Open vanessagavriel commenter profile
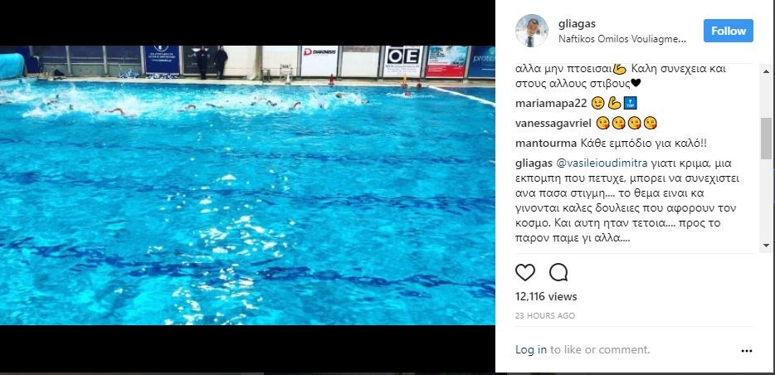Viewport: 775px width, 375px height. click(553, 123)
